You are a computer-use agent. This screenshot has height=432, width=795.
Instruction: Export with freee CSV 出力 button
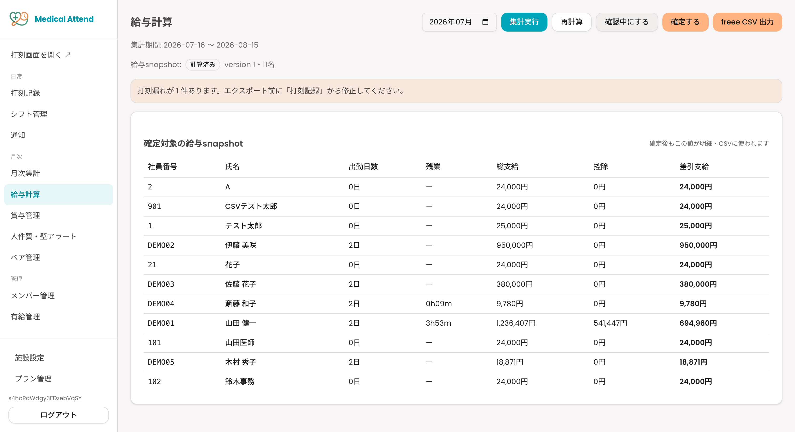[747, 22]
